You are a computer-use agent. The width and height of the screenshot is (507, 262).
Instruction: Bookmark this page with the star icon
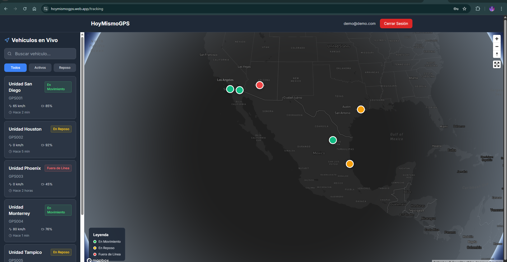[x=464, y=9]
